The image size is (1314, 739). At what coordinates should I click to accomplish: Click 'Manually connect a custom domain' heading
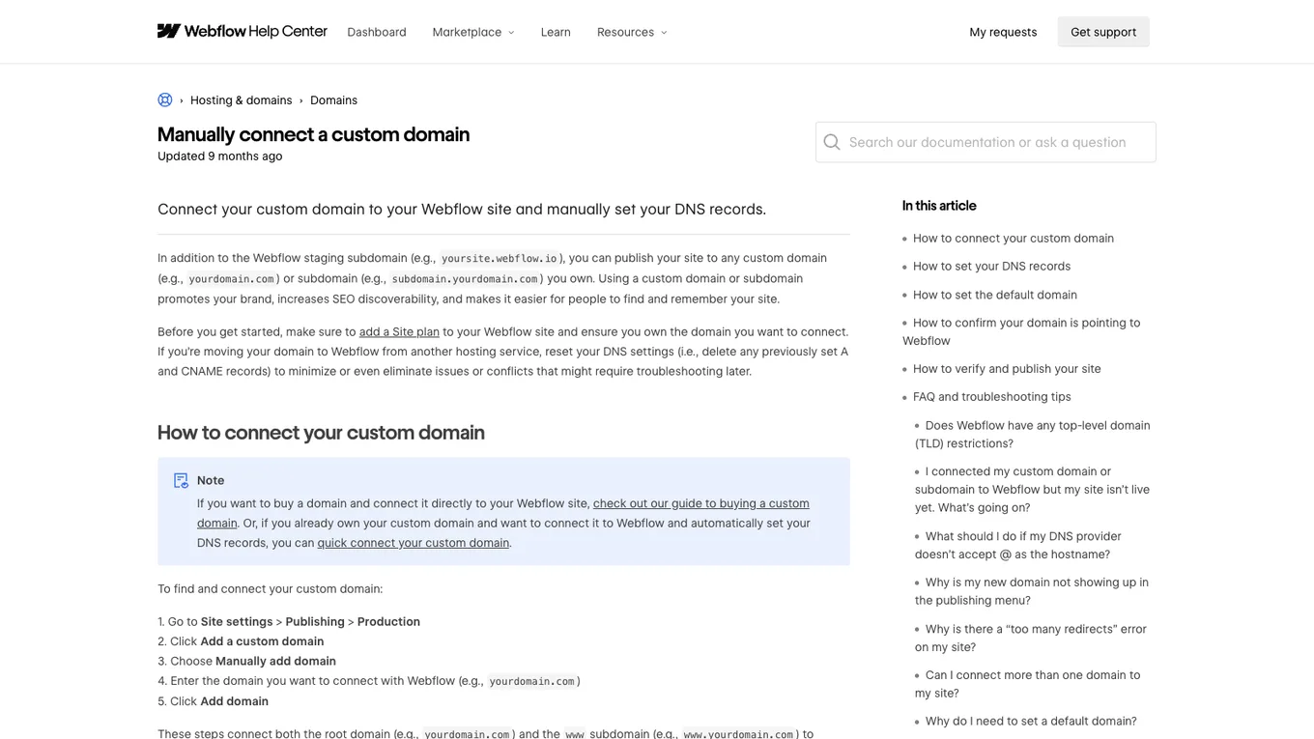pyautogui.click(x=313, y=134)
